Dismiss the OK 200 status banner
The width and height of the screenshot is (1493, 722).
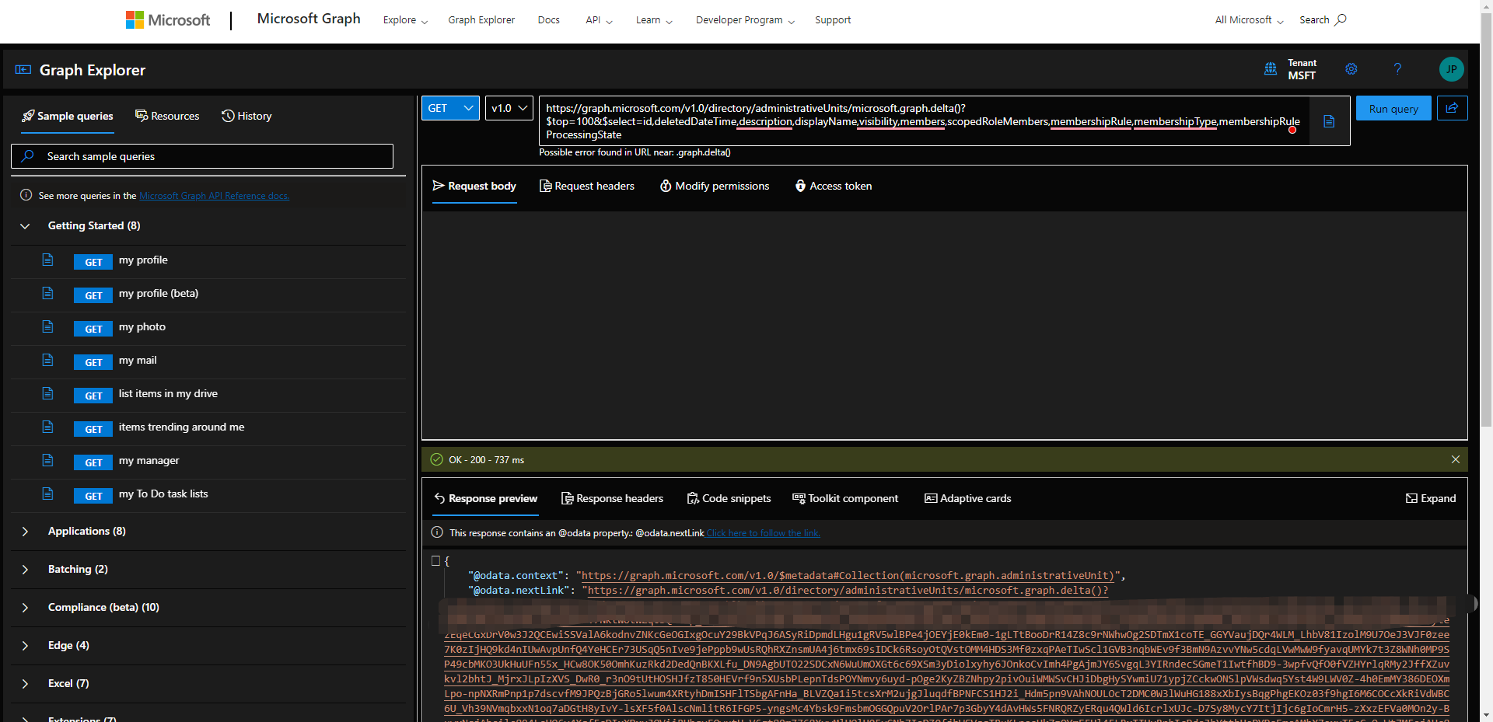[1455, 459]
